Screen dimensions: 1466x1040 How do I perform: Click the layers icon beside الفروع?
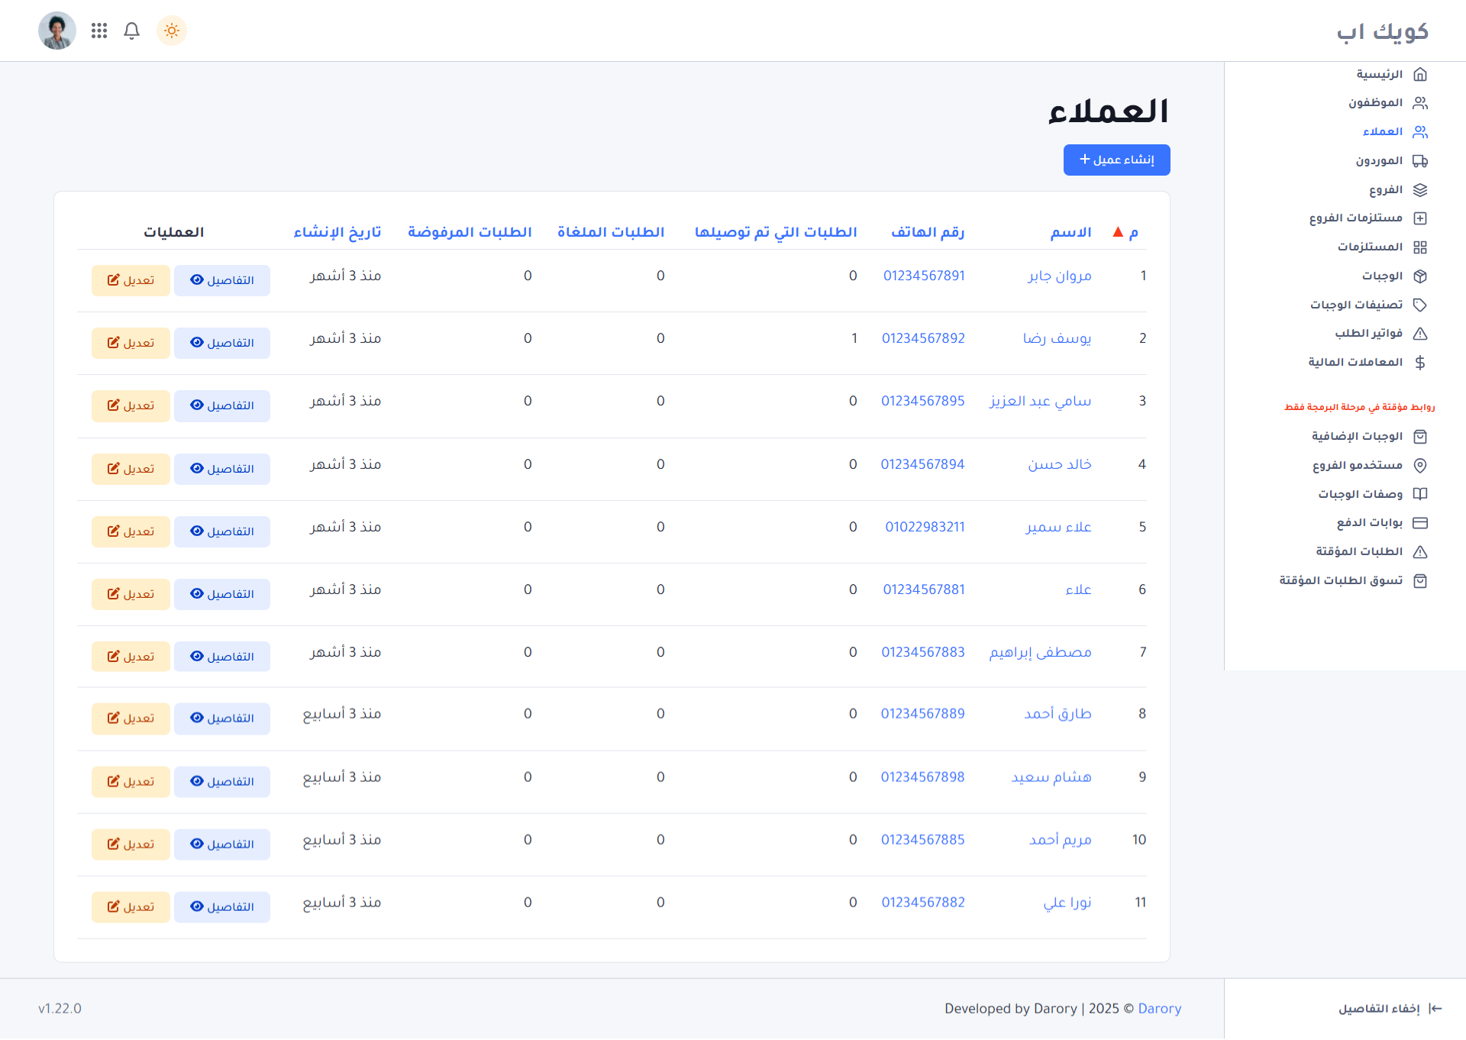tap(1420, 189)
